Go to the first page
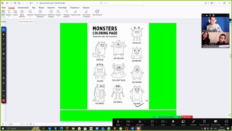Screen dimensions: 232x131 tap(3, 124)
